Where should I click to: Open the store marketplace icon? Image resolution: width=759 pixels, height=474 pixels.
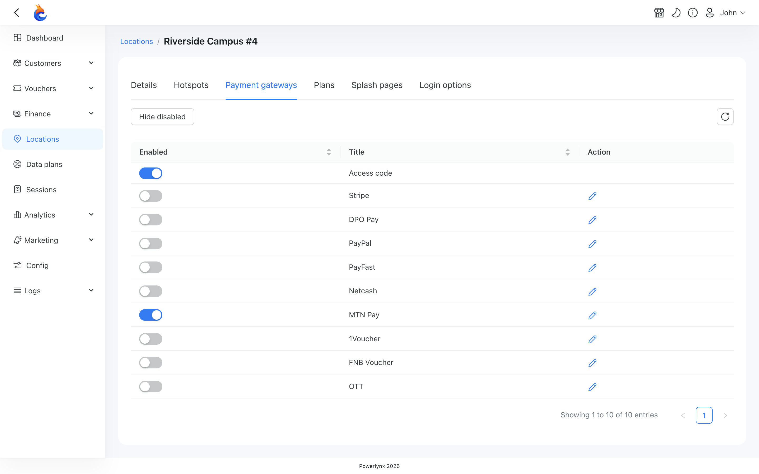tap(659, 13)
